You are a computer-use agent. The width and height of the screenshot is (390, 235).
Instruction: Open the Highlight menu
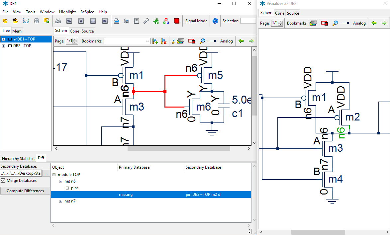pos(67,12)
